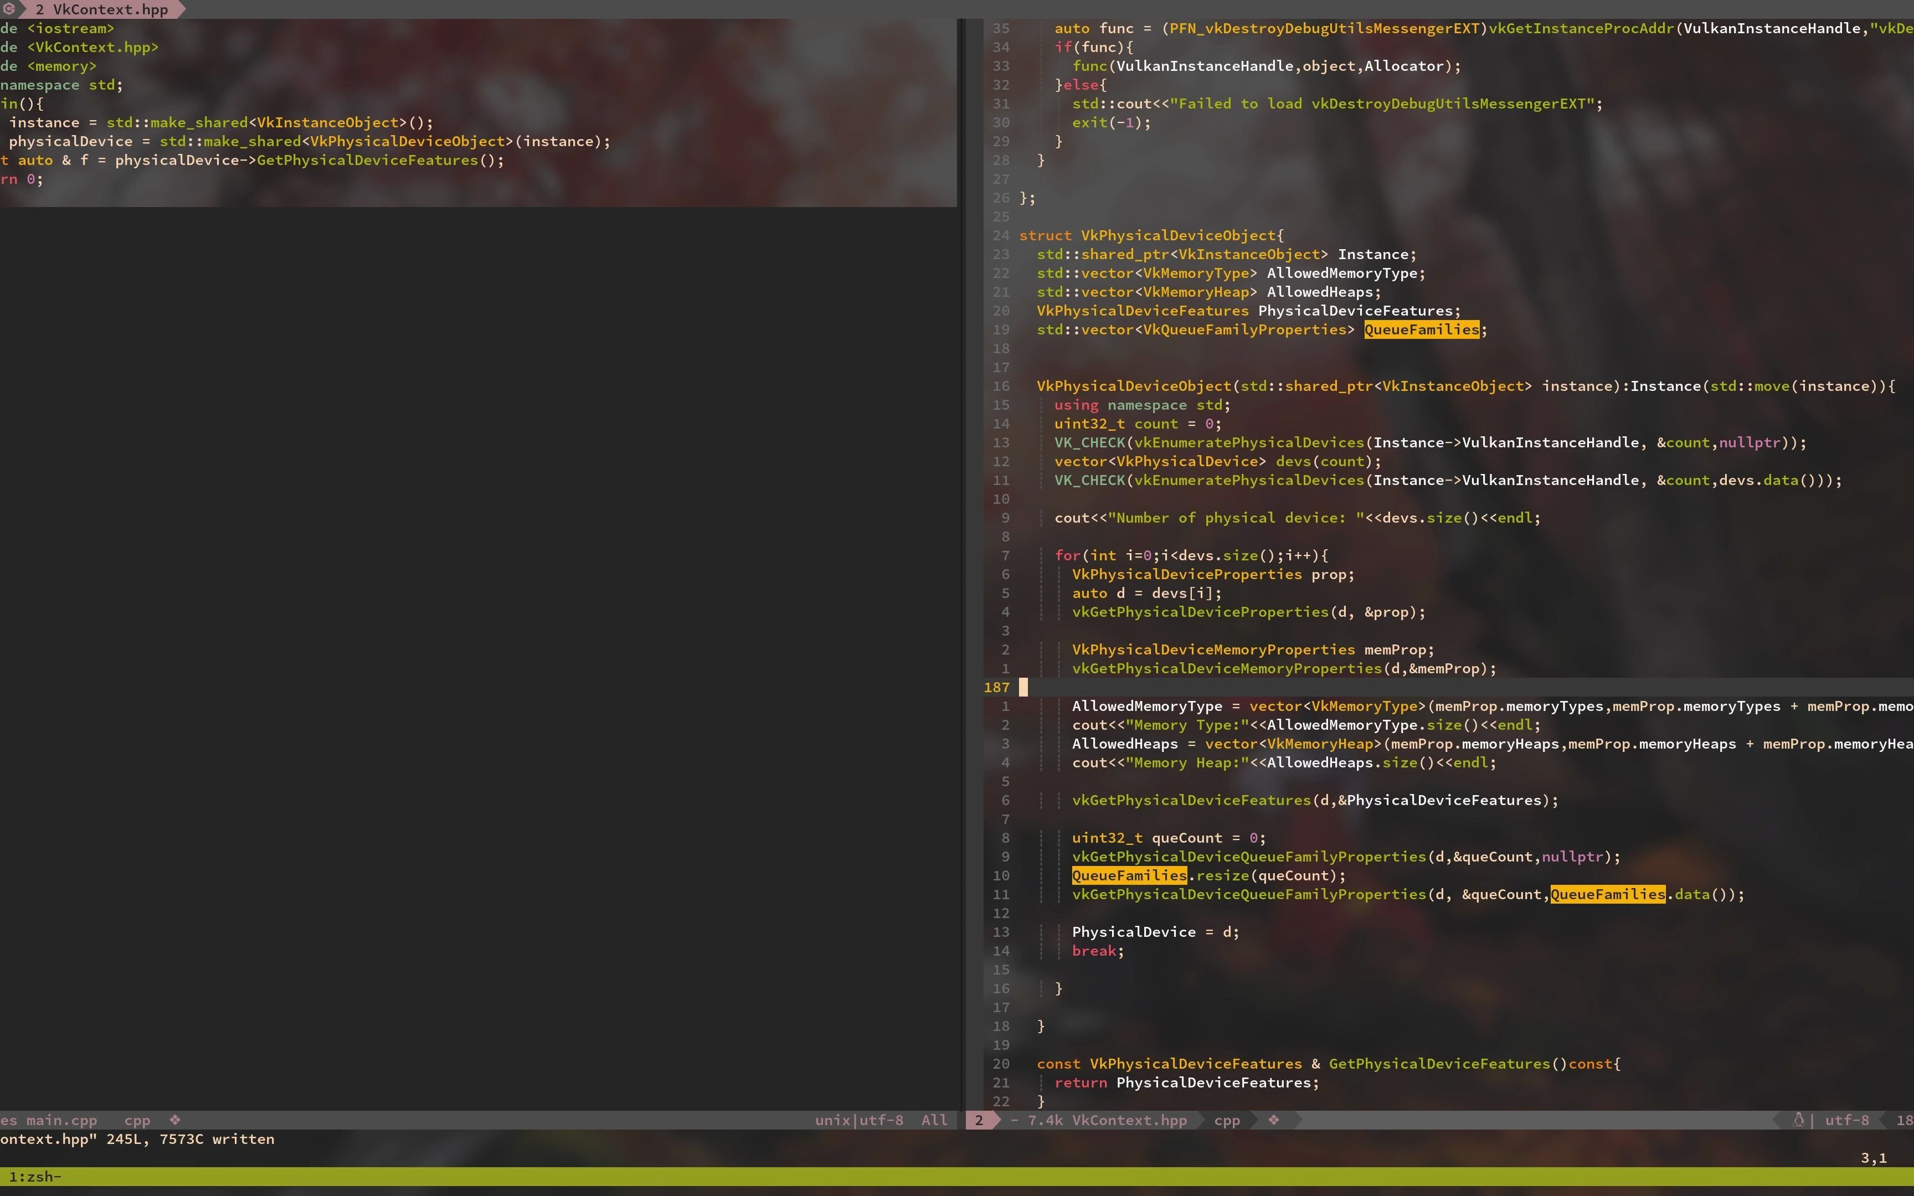Click the Linux penguin icon in statusline
The image size is (1914, 1196).
point(1798,1120)
